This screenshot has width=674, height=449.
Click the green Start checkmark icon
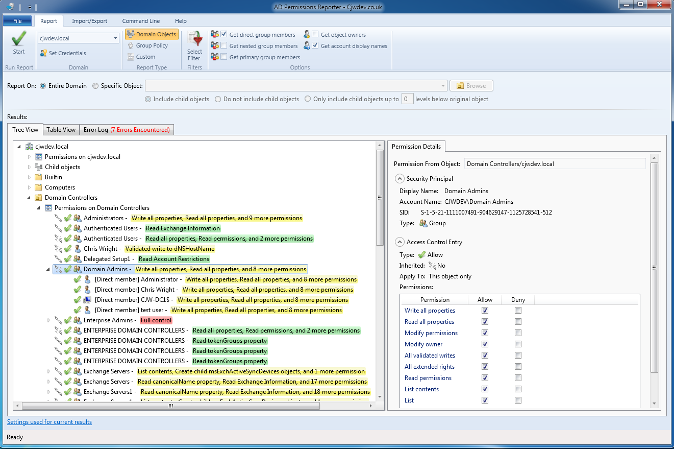point(19,39)
